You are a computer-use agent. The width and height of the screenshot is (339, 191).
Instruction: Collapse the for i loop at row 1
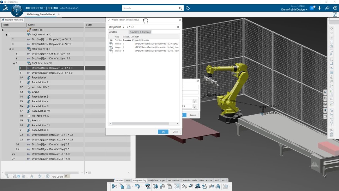[6, 35]
